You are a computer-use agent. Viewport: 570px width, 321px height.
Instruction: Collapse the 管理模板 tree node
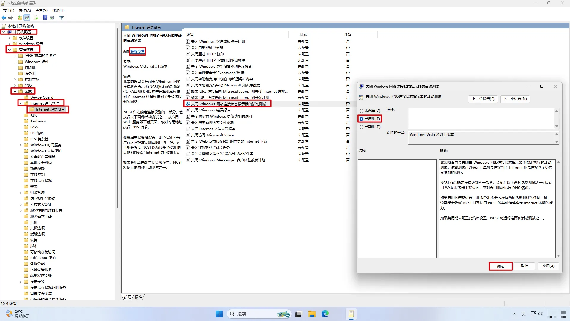click(9, 50)
